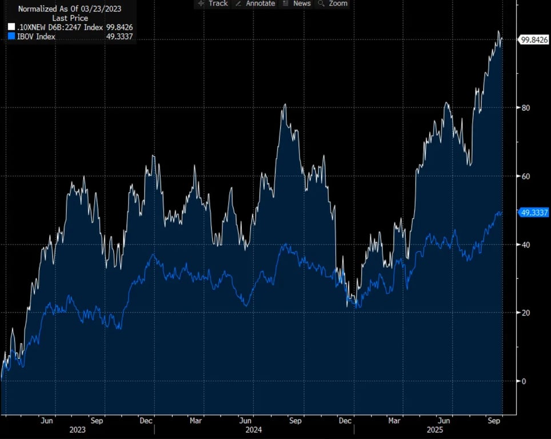Select the IBOV Index legend label

pyautogui.click(x=35, y=37)
